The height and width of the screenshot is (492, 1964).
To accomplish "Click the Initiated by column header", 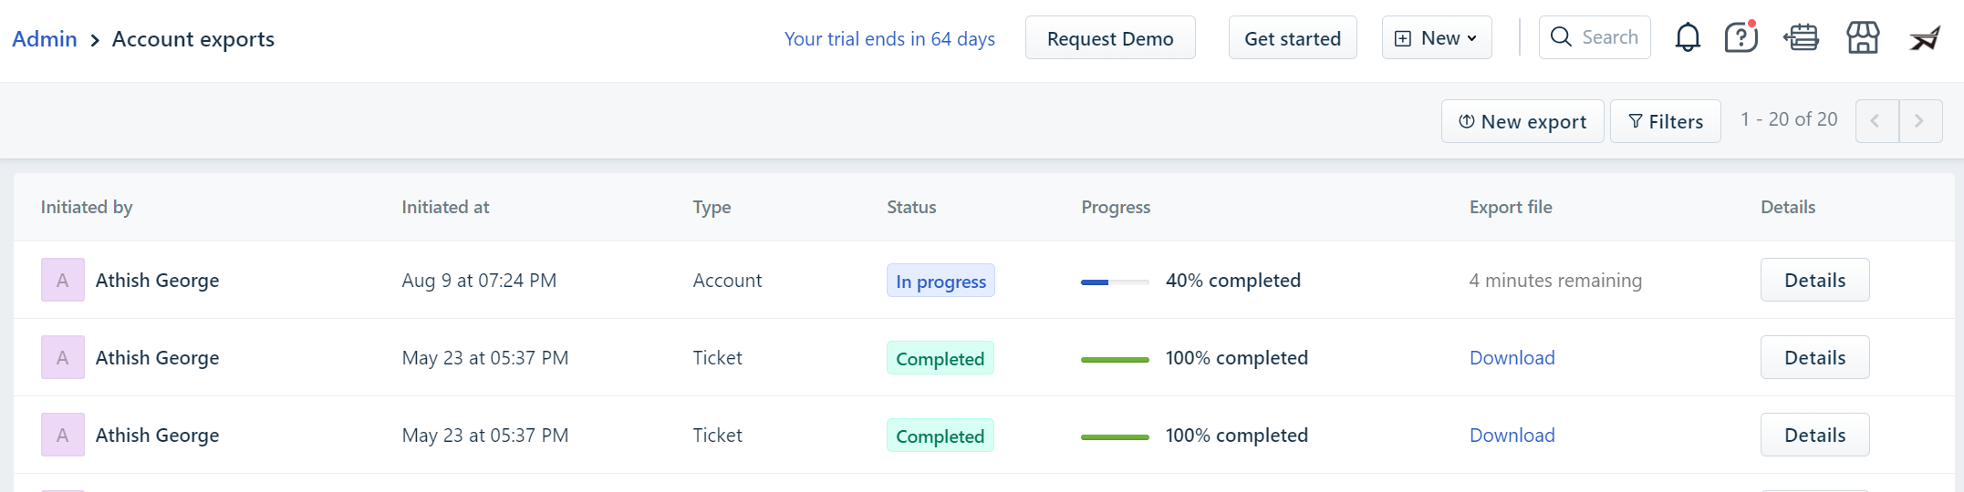I will point(87,207).
